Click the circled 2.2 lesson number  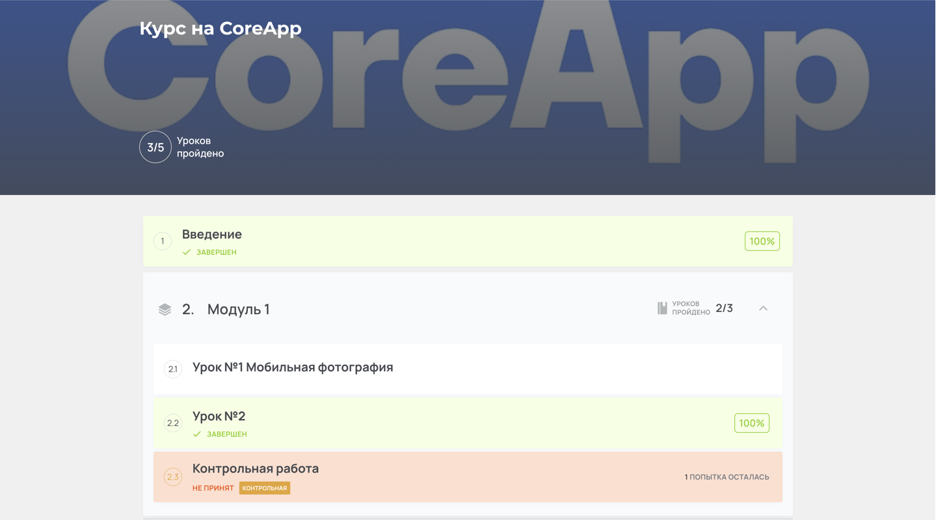(173, 423)
